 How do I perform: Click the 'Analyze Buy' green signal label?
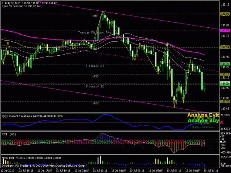[x=203, y=120]
